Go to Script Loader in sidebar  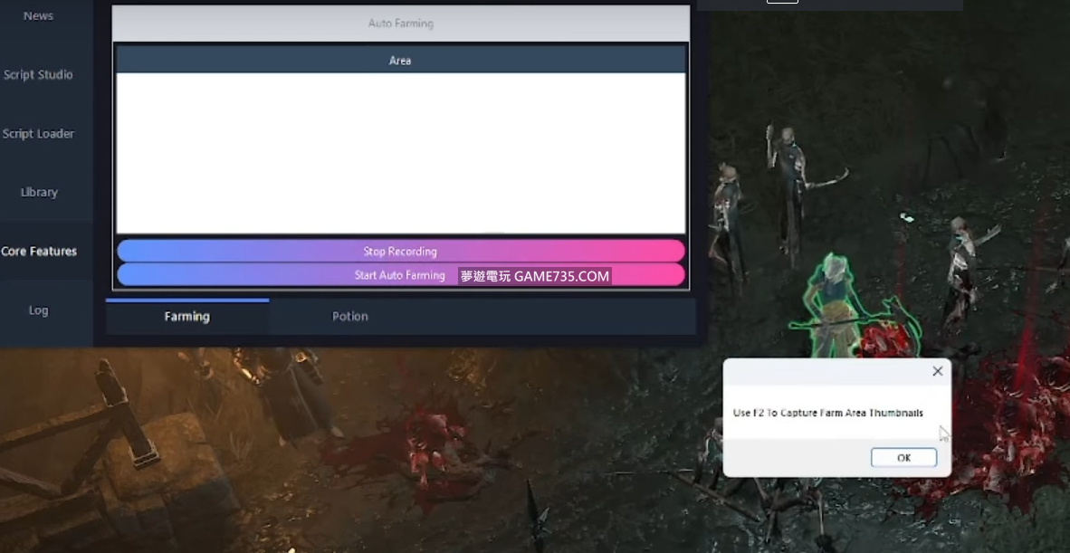38,134
